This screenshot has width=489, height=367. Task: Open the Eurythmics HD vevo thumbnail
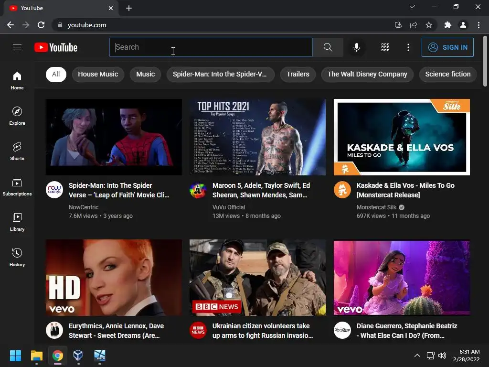point(114,278)
